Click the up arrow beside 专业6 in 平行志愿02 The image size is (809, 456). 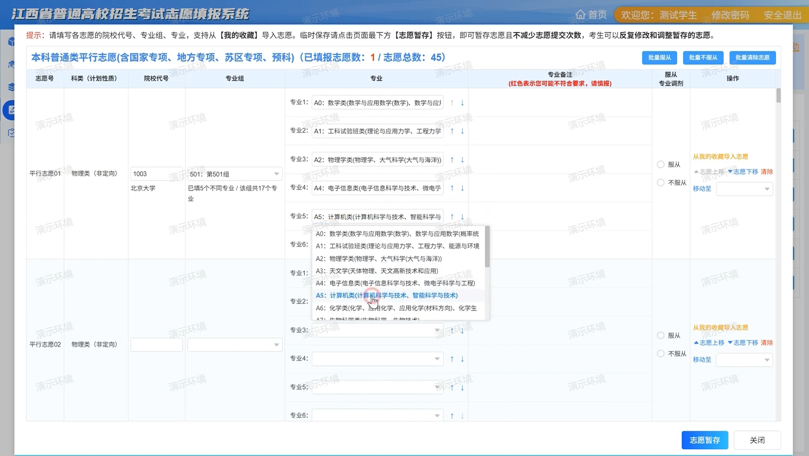coord(452,416)
